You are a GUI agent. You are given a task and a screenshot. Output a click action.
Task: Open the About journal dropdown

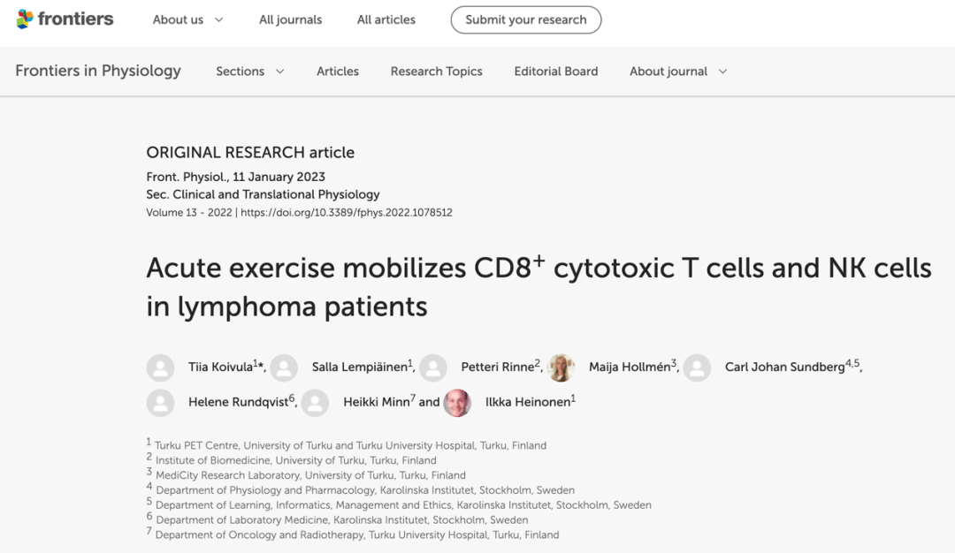click(678, 72)
